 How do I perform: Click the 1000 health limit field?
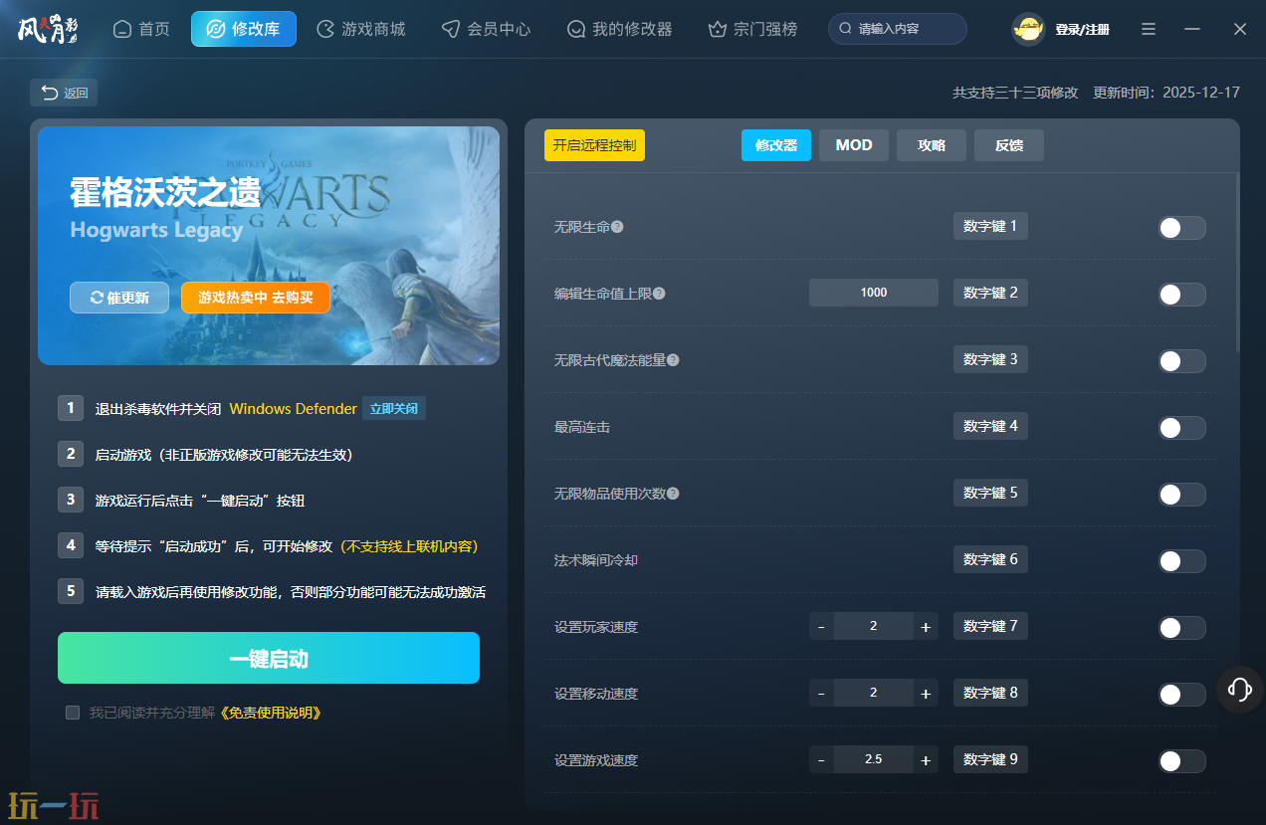[874, 293]
